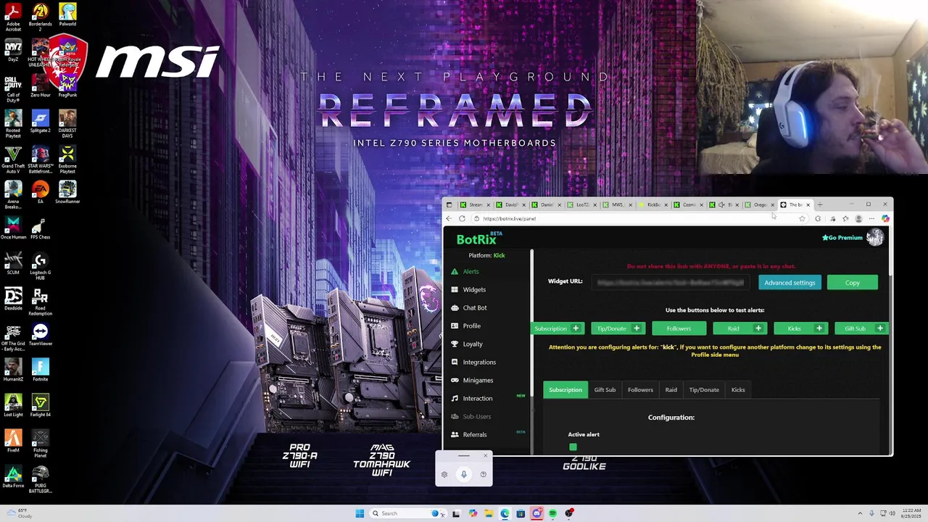Select the PUBG Battlegrounds desktop icon
This screenshot has height=522, width=928.
(40, 478)
